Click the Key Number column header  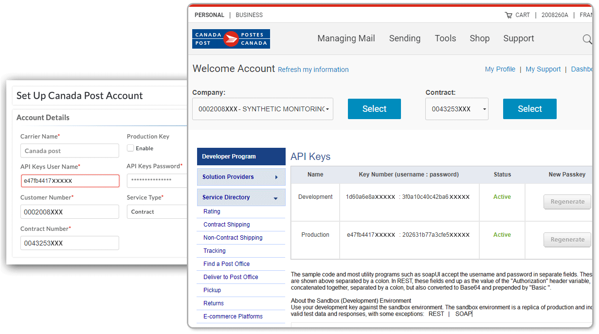(x=409, y=175)
